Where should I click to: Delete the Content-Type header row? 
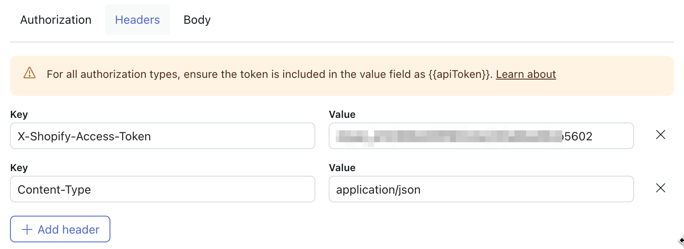[x=661, y=188]
